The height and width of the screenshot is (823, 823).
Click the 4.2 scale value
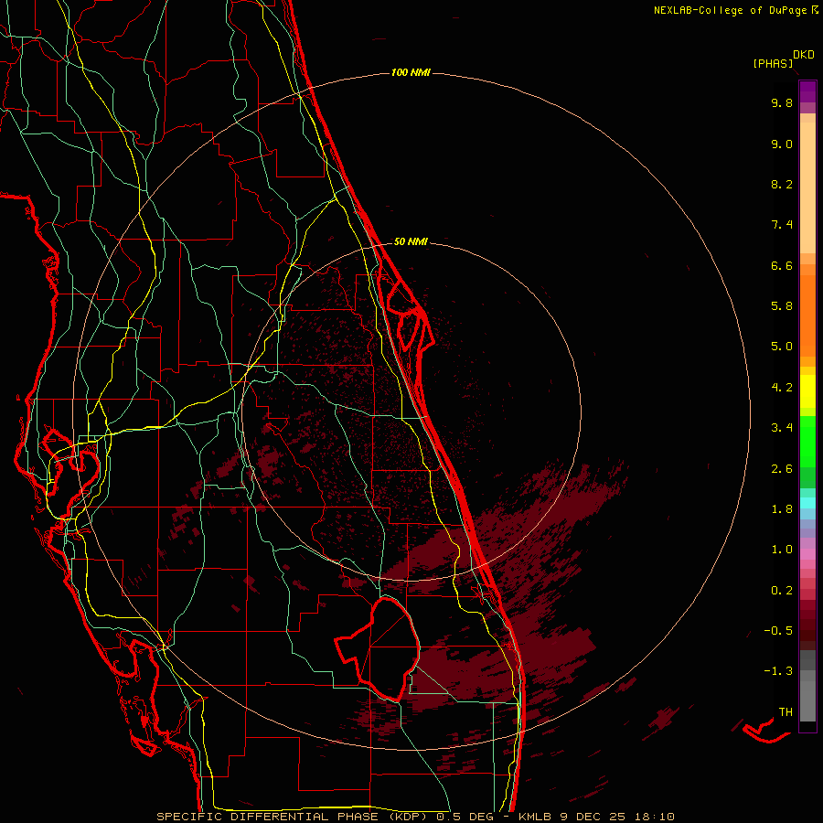pos(782,388)
